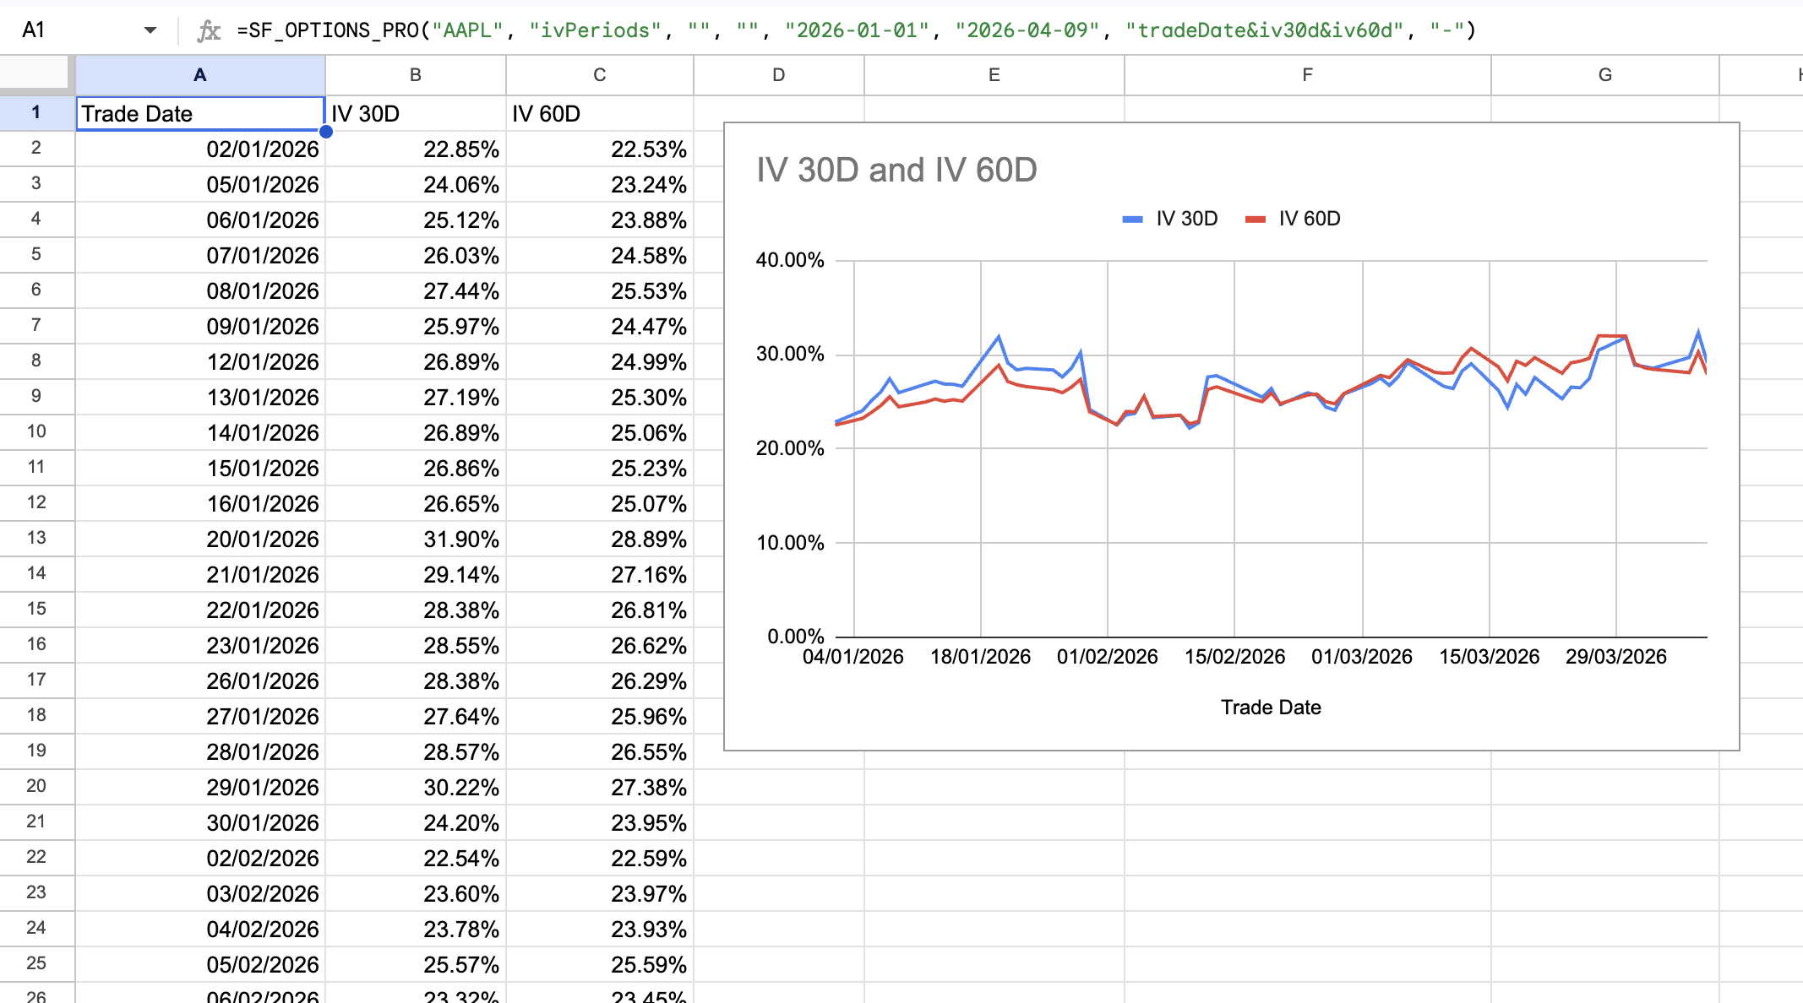Click the 'IV 60D' header cell

click(600, 113)
